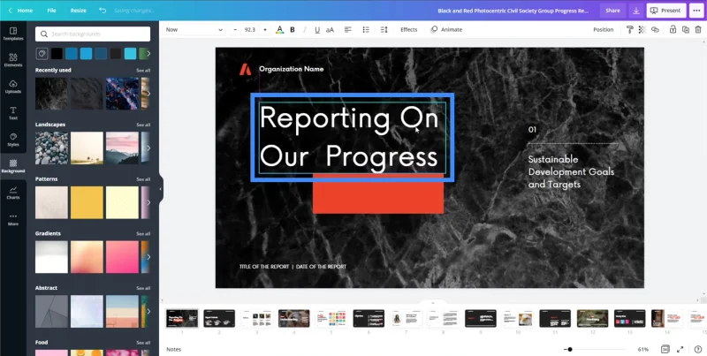Open the line spacing settings

click(384, 30)
